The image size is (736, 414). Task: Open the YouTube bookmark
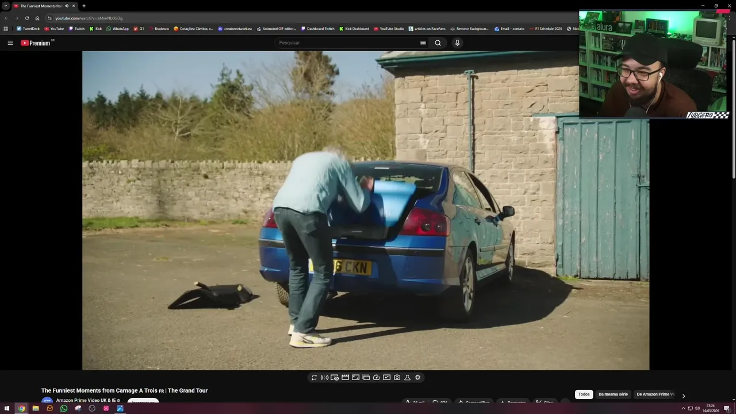[x=54, y=29]
